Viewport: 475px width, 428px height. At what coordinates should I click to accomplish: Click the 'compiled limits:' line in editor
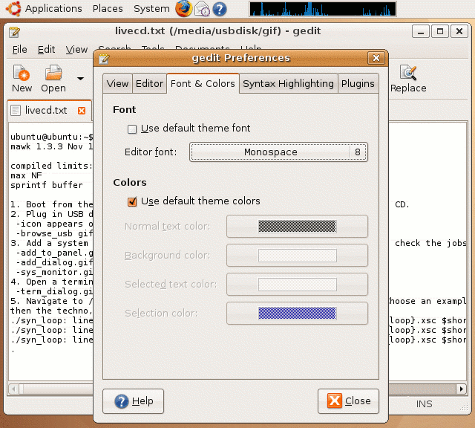pos(51,166)
